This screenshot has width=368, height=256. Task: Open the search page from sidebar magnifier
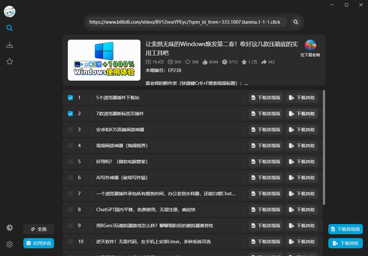tap(10, 28)
